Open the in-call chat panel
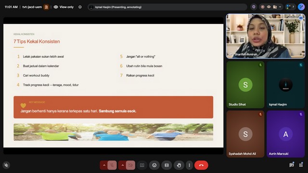Image resolution: width=308 pixels, height=173 pixels. [292, 165]
